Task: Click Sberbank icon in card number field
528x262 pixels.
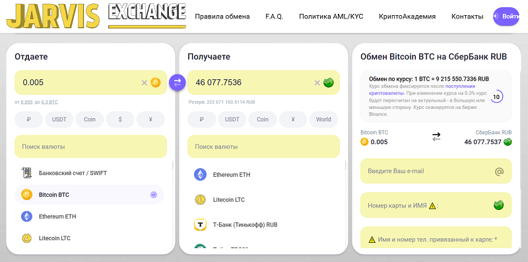Action: pyautogui.click(x=499, y=205)
